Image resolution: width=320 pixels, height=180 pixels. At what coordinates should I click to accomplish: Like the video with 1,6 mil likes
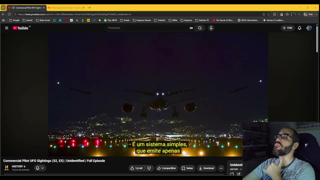(136, 168)
